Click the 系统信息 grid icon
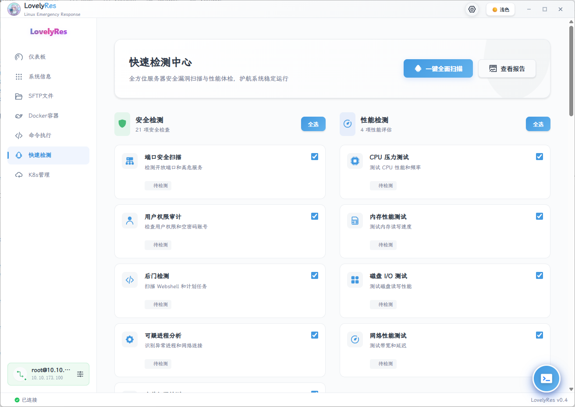Viewport: 575px width, 407px height. coord(19,77)
